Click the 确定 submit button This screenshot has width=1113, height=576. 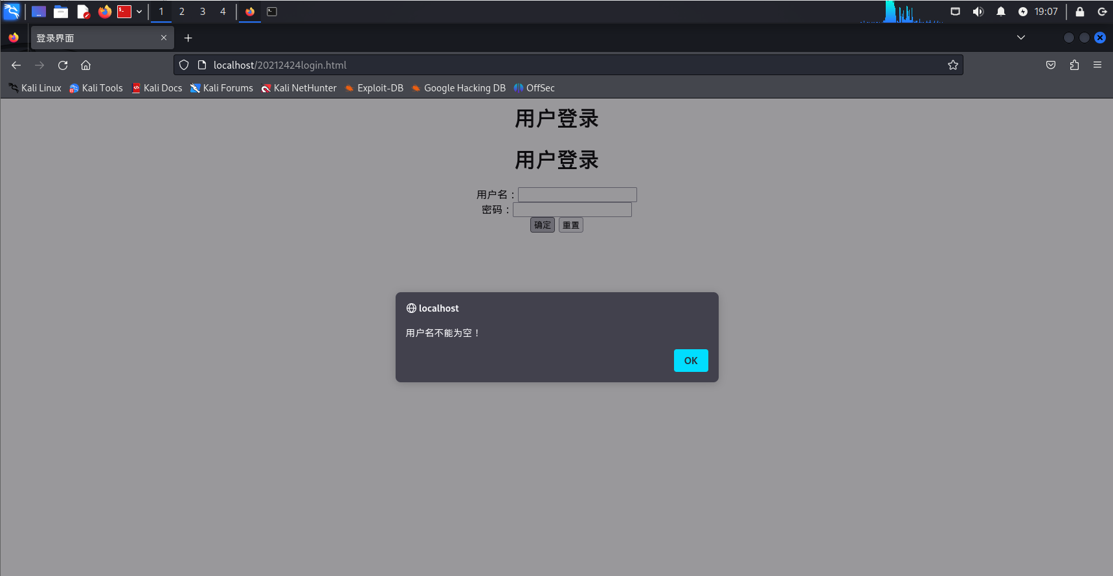coord(543,225)
